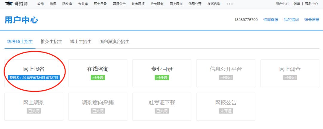Open 院校库 navigation item
Viewport: 323px width, 129px height.
(x=67, y=4)
